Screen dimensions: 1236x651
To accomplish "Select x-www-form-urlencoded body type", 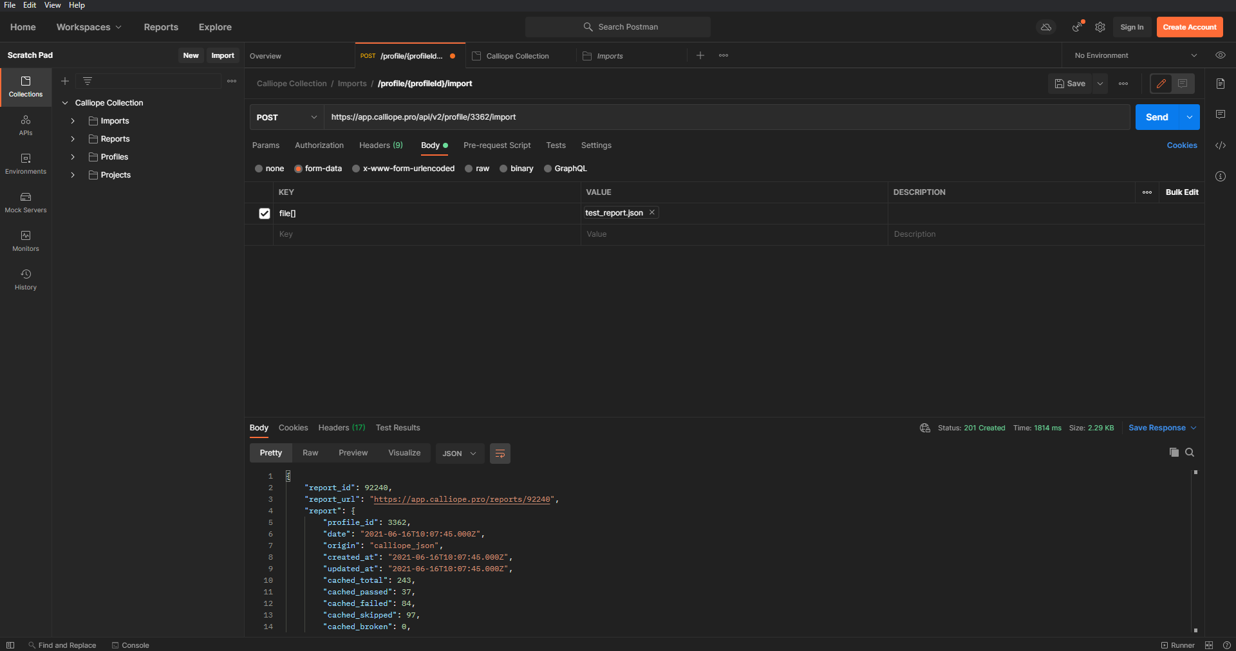I will pos(356,169).
